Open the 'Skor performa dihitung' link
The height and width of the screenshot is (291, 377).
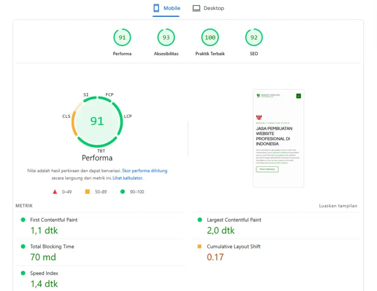tap(145, 171)
